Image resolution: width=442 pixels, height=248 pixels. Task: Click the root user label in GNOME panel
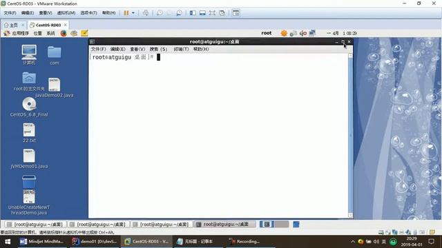pos(267,33)
